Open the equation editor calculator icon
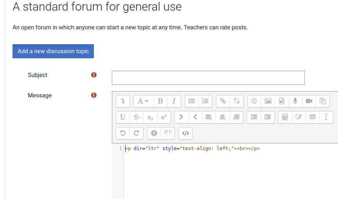Viewport: 338px width, 199px height. pyautogui.click(x=285, y=117)
